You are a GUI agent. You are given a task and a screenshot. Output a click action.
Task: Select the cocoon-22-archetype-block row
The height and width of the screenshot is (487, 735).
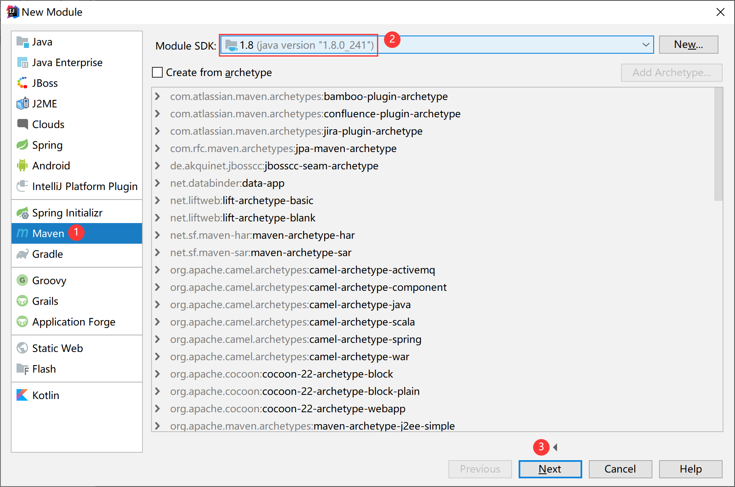pos(434,374)
